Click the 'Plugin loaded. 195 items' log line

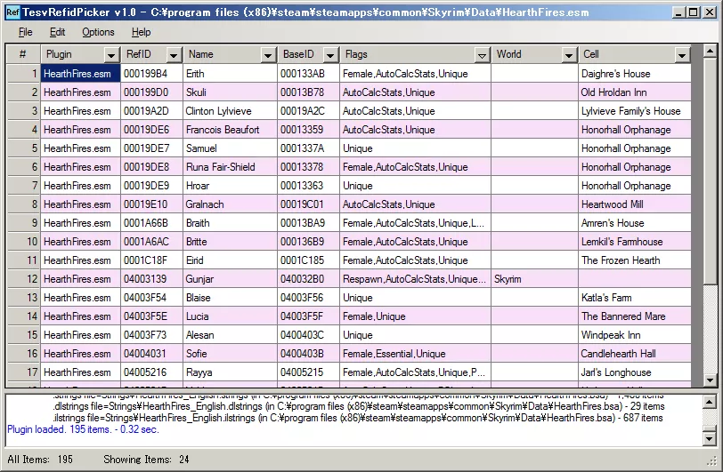click(x=83, y=429)
